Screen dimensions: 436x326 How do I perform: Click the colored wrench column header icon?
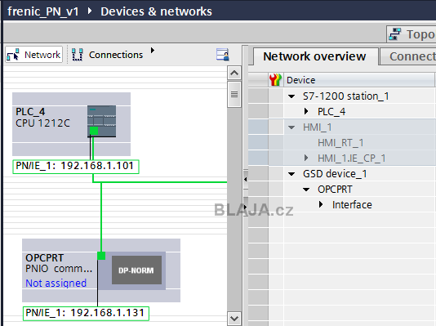pos(275,80)
